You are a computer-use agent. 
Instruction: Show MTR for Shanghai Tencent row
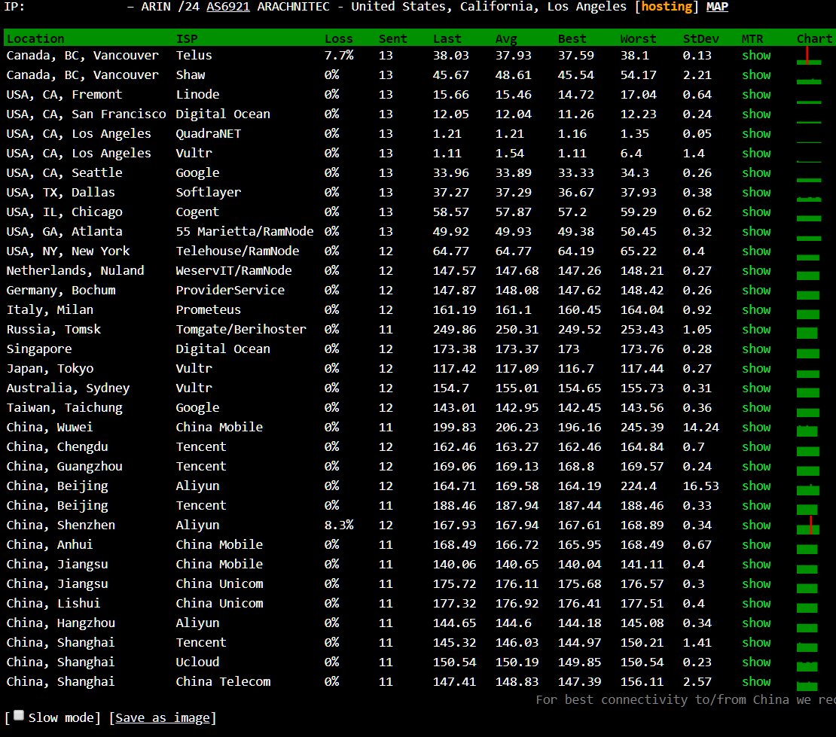tap(756, 643)
